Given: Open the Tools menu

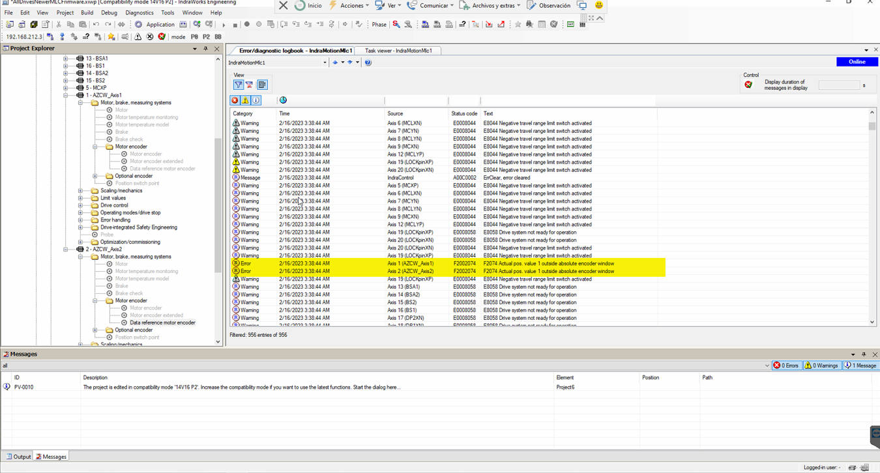Looking at the screenshot, I should point(168,12).
